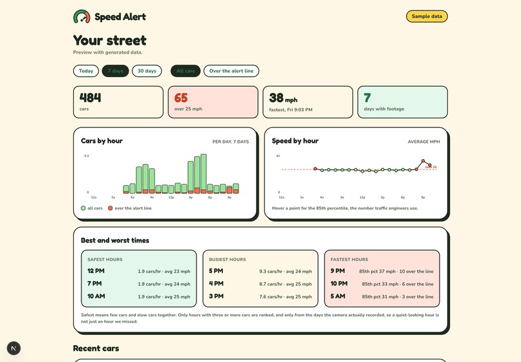This screenshot has height=362, width=521.
Task: Click the limit 25 label on speed chart
Action: [431, 167]
